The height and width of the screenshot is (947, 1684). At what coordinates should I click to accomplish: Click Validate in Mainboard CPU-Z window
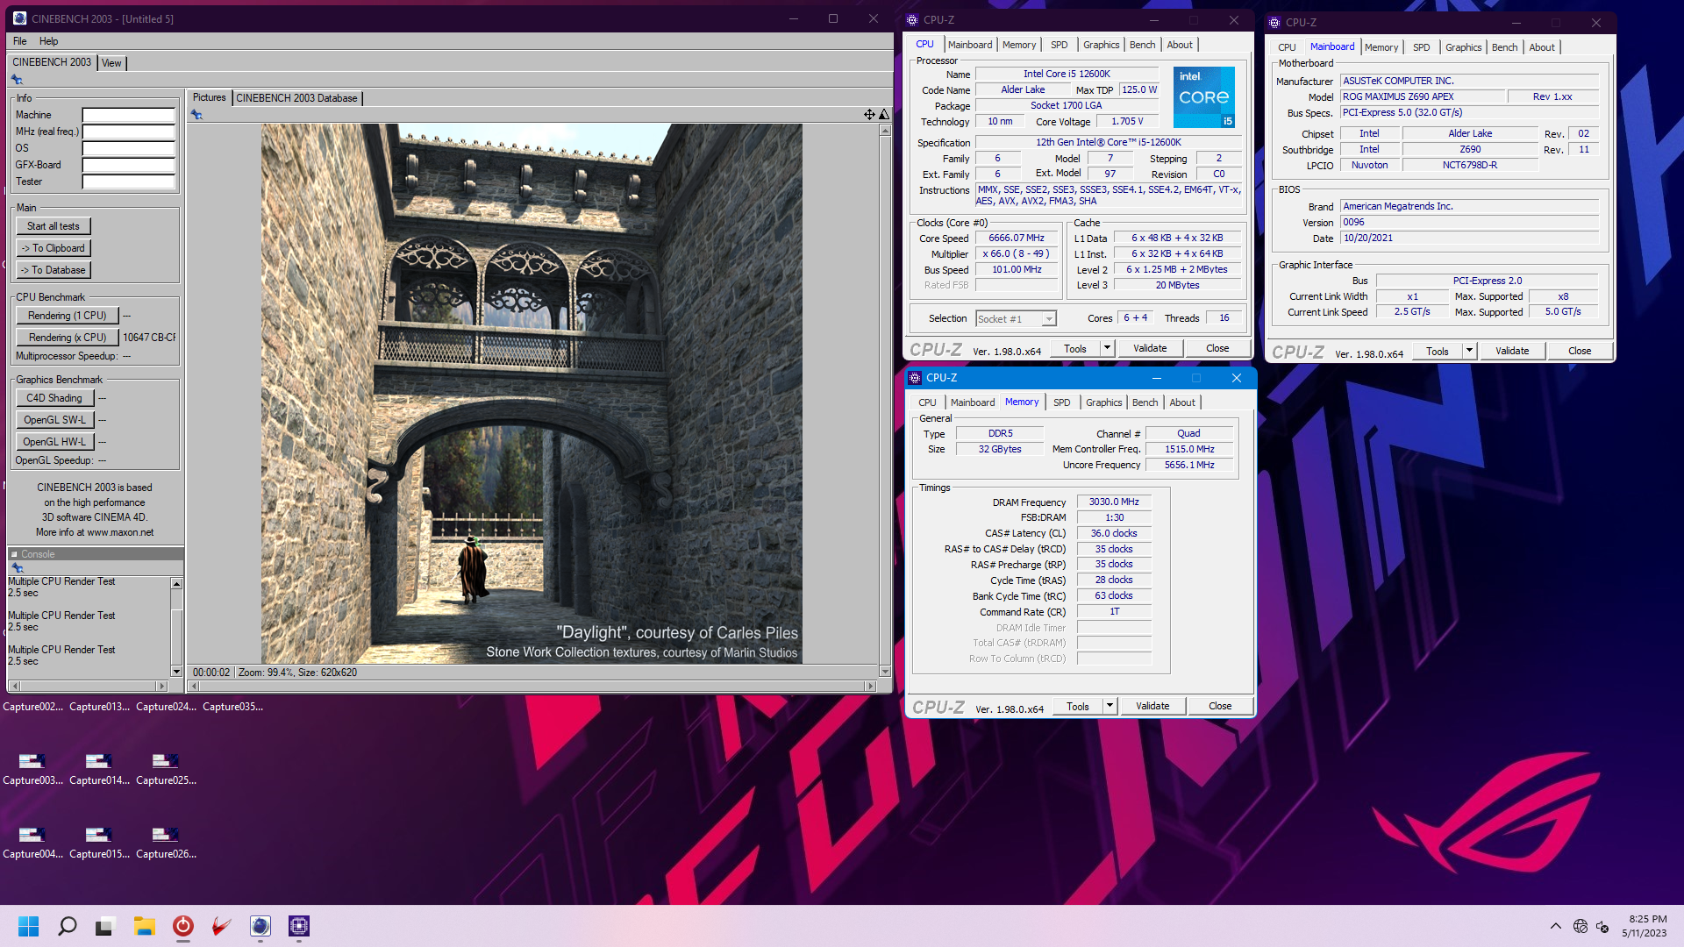[1512, 351]
